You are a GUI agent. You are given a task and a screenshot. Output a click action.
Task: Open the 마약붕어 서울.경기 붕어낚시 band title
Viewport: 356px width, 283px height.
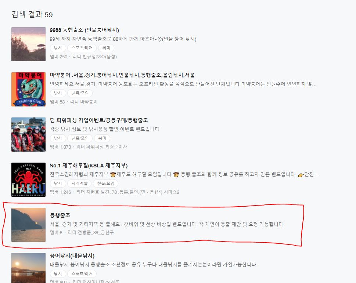(122, 75)
